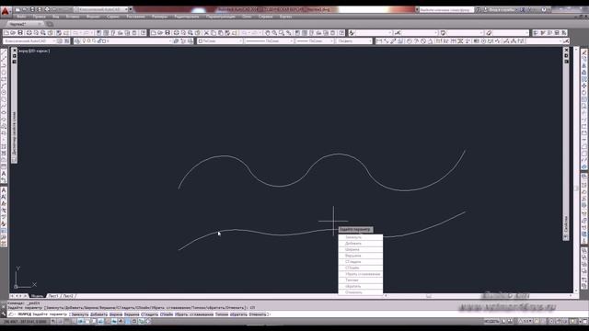Choose Убрать сглаживание in popup list

pos(361,274)
